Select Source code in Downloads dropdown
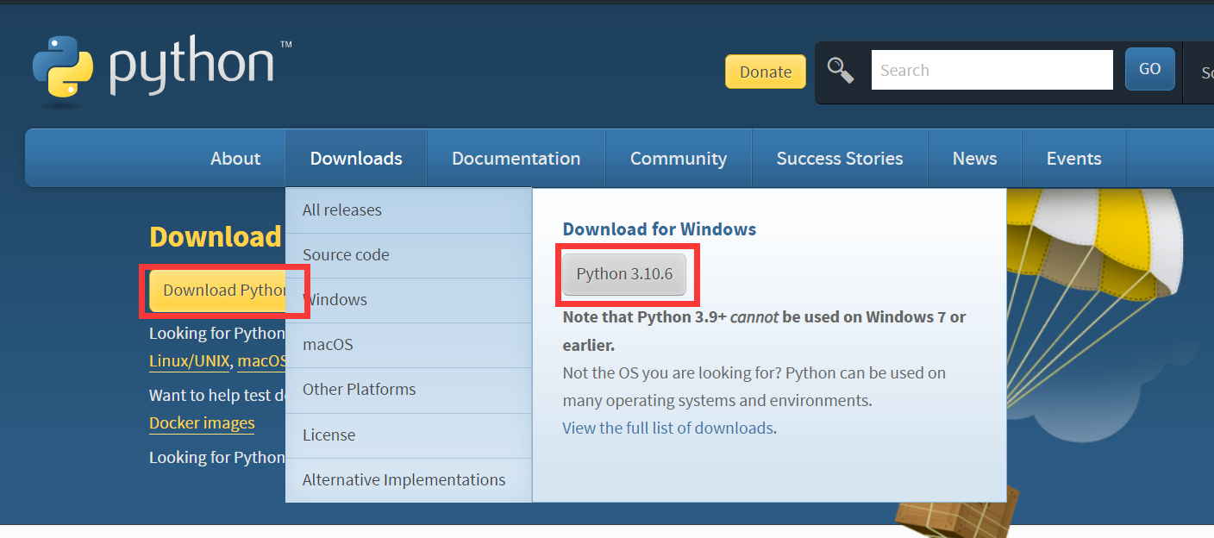 coord(409,255)
